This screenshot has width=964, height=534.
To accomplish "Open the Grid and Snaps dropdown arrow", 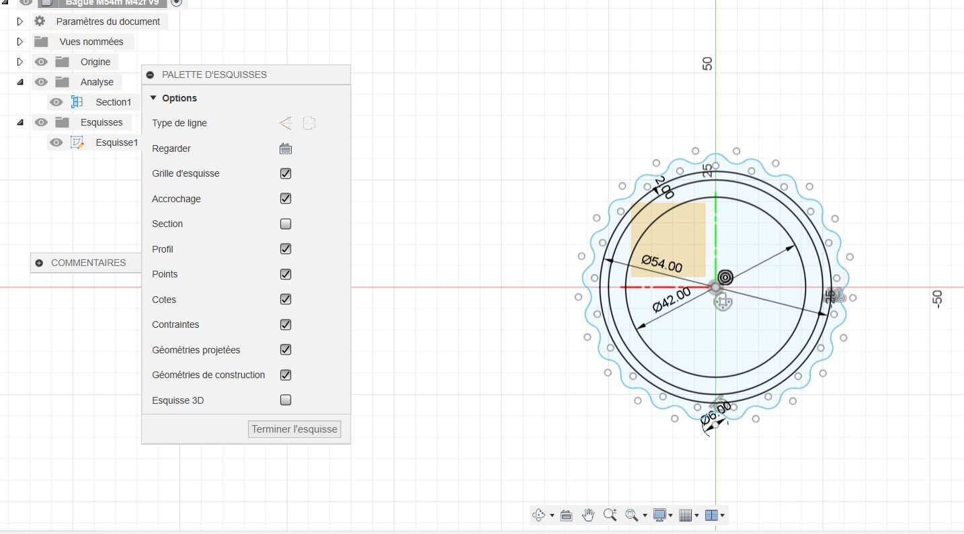I will click(x=696, y=516).
